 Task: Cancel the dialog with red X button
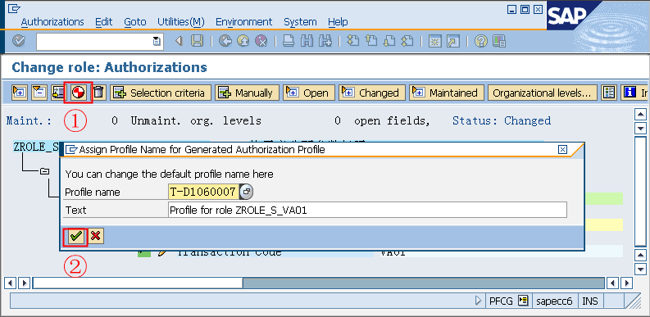(96, 236)
